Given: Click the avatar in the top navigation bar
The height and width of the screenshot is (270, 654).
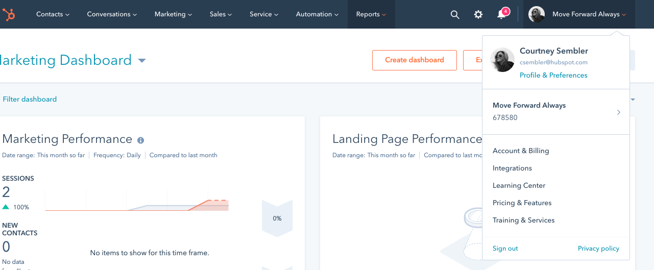Looking at the screenshot, I should (x=537, y=14).
